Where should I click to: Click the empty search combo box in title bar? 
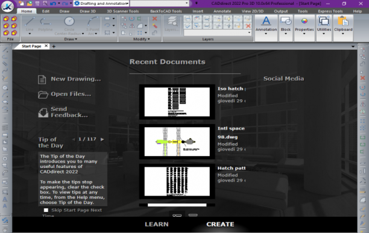tap(160, 3)
